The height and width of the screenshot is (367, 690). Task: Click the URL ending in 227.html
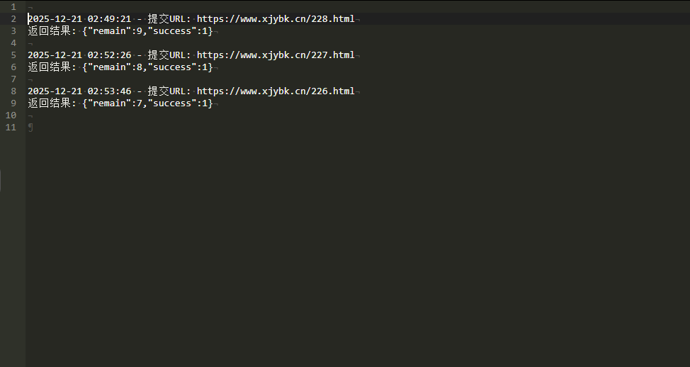click(x=276, y=55)
